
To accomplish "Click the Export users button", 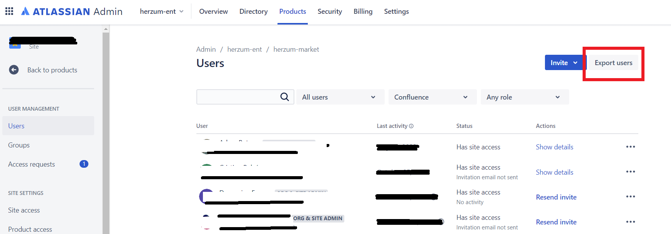I will tap(613, 63).
